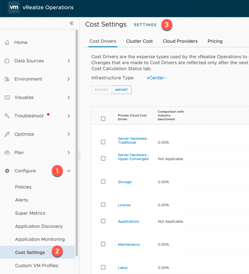Check the box next to Server Hardware: Traditional

[x=103, y=142]
